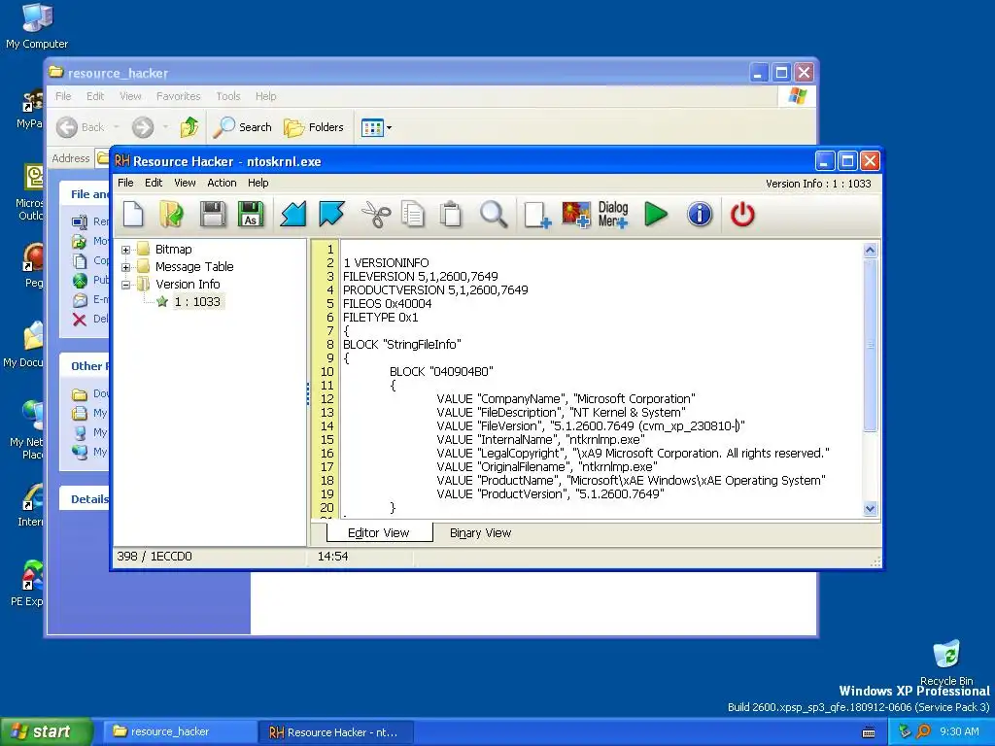Open the Action menu
The width and height of the screenshot is (995, 746).
(x=222, y=183)
